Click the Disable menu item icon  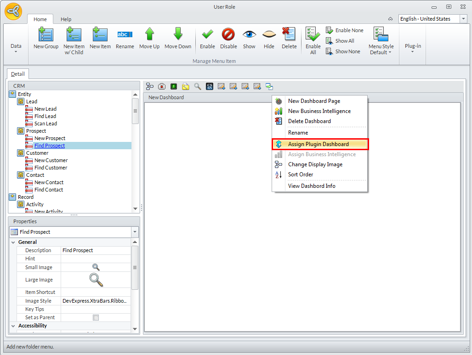coord(228,35)
